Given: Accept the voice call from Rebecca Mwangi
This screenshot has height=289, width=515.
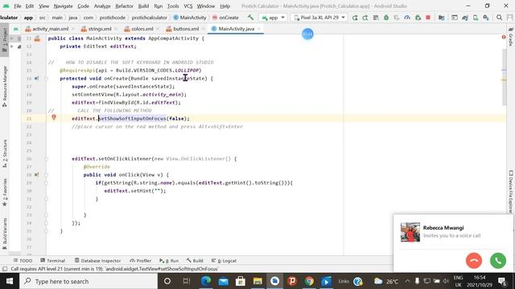Looking at the screenshot, I should coord(498,261).
